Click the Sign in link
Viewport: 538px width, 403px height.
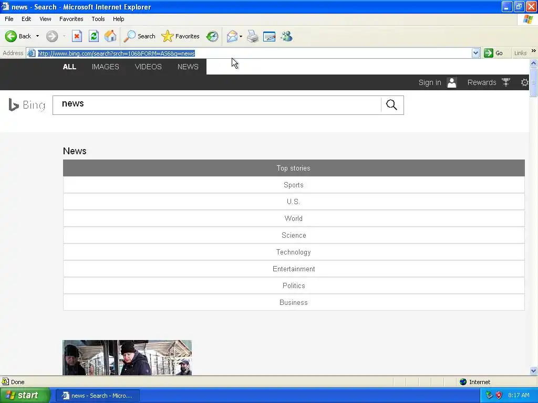(430, 82)
